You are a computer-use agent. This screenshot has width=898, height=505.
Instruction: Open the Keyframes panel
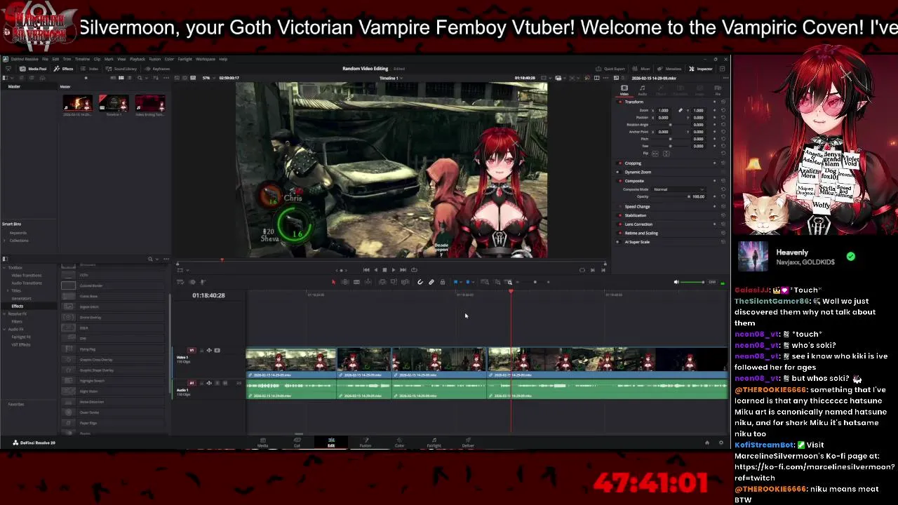(x=158, y=69)
